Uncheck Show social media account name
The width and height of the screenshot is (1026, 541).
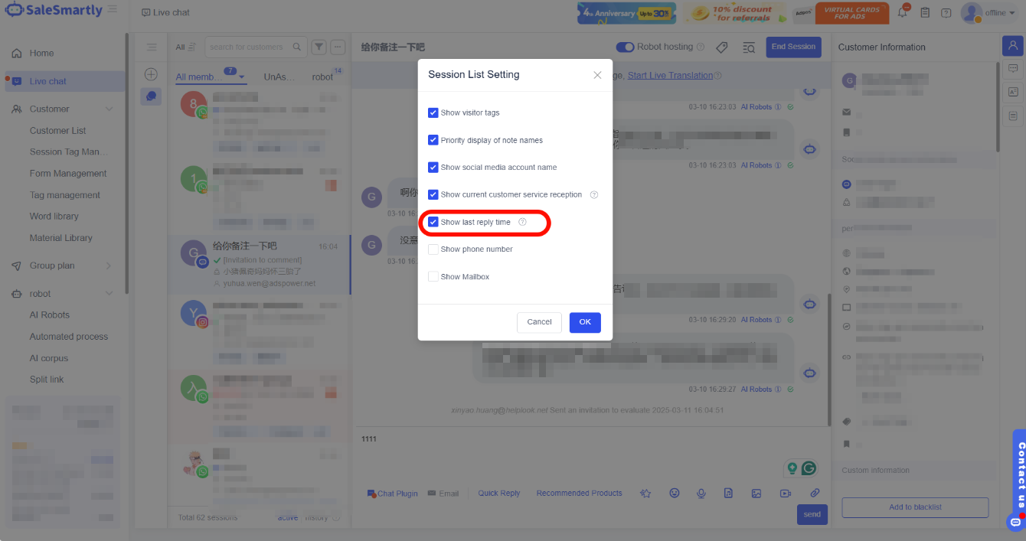tap(433, 168)
